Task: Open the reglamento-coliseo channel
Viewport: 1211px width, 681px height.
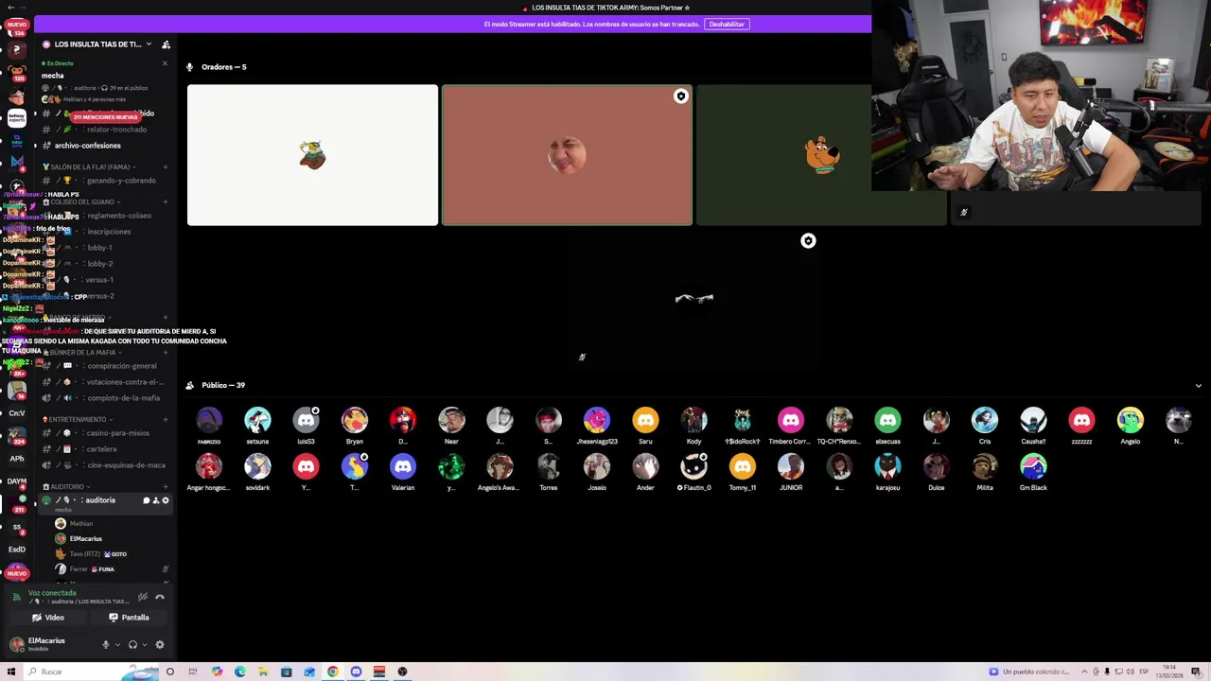Action: point(104,216)
